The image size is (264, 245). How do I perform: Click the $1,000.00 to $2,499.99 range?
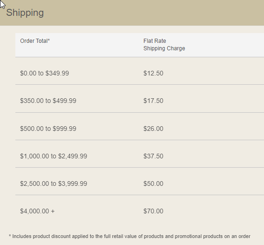(54, 156)
